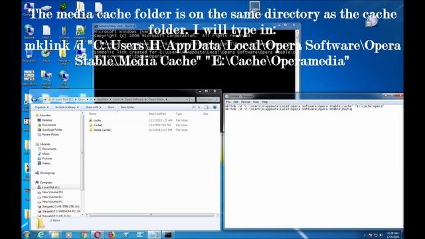Open Network desktop icon
Image resolution: width=425 pixels, height=239 pixels.
click(x=29, y=32)
